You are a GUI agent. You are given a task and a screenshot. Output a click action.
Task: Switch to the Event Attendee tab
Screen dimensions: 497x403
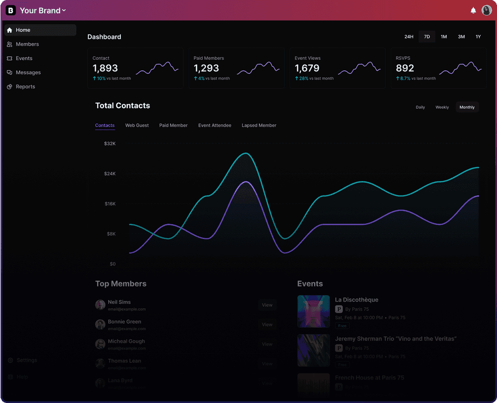click(215, 126)
